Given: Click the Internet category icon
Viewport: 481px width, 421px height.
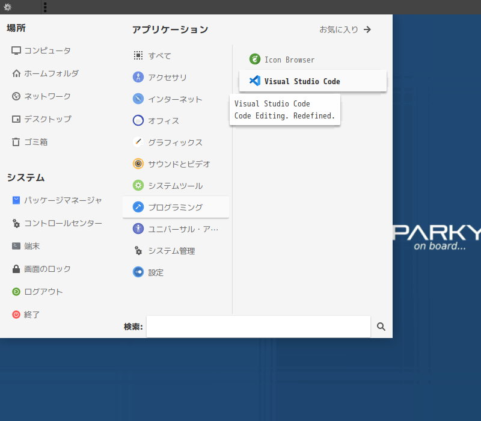Looking at the screenshot, I should point(138,99).
